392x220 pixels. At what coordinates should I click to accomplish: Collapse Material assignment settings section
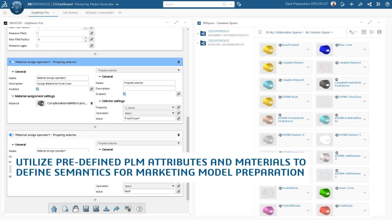coord(13,96)
